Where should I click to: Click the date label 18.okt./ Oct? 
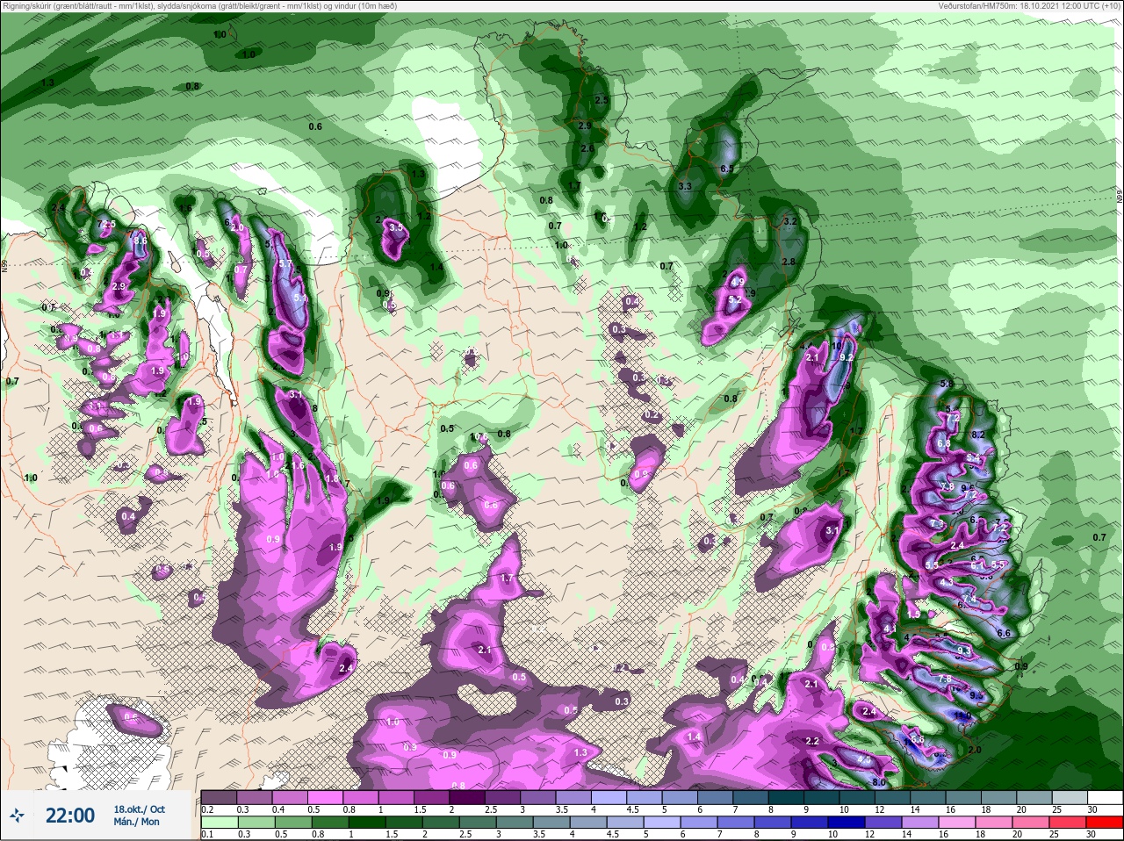[139, 809]
